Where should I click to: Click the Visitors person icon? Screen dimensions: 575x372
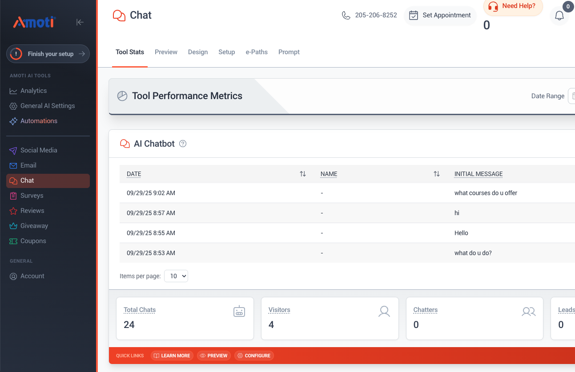384,312
